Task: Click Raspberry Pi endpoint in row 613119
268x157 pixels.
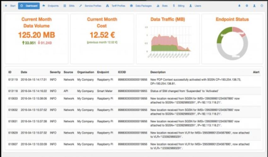Action: (x=105, y=80)
